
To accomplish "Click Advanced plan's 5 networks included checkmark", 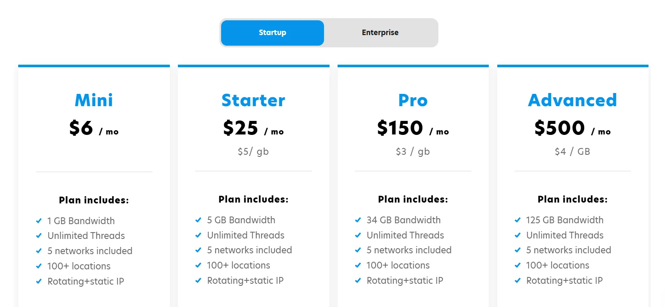I will pyautogui.click(x=518, y=250).
